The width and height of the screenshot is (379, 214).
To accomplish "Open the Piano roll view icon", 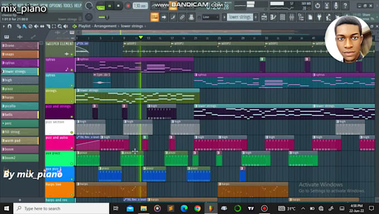I will (273, 17).
